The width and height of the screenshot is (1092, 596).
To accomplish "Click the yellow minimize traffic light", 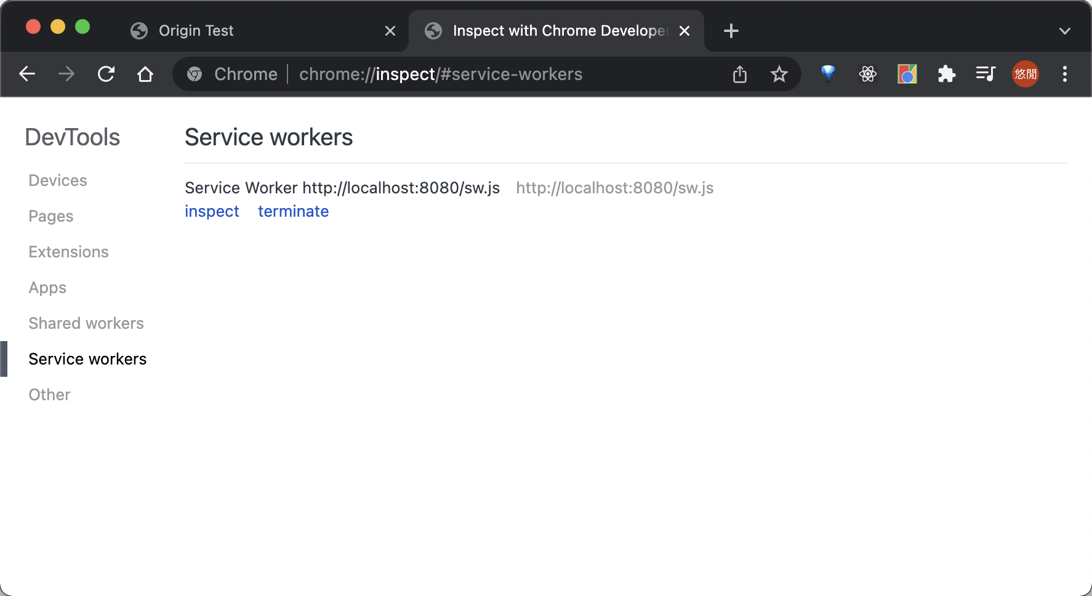I will click(58, 26).
